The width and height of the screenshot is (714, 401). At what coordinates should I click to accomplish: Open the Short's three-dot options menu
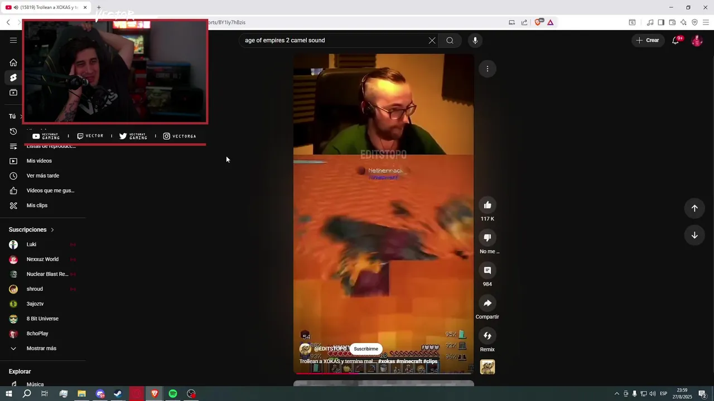click(x=488, y=69)
